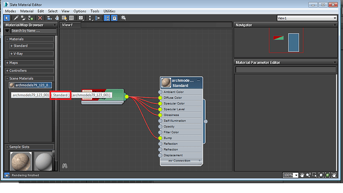This screenshot has height=193, width=343.
Task: Click Select by Material icon
Action: pos(124,18)
